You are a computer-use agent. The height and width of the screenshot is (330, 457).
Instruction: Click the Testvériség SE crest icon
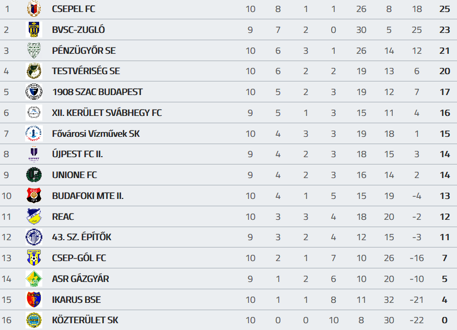coord(34,71)
